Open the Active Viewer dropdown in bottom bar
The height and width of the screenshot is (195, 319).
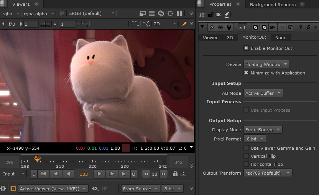tap(53, 189)
